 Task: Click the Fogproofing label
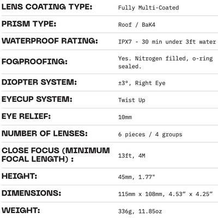(x=34, y=62)
